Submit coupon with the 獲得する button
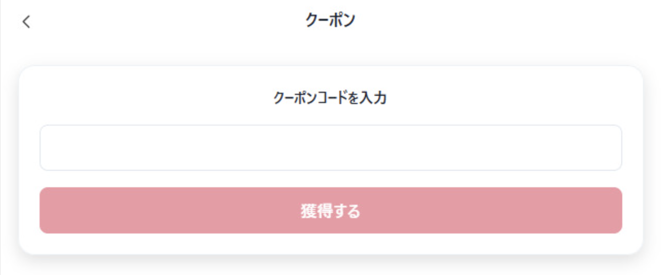The image size is (663, 275). [x=331, y=211]
